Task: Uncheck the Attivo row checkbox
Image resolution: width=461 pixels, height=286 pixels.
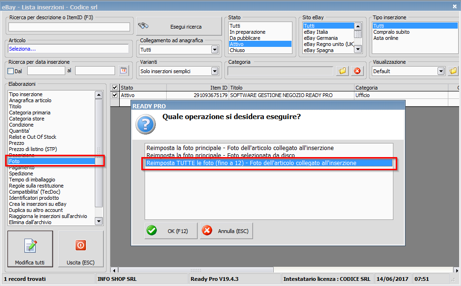Action: pos(115,95)
